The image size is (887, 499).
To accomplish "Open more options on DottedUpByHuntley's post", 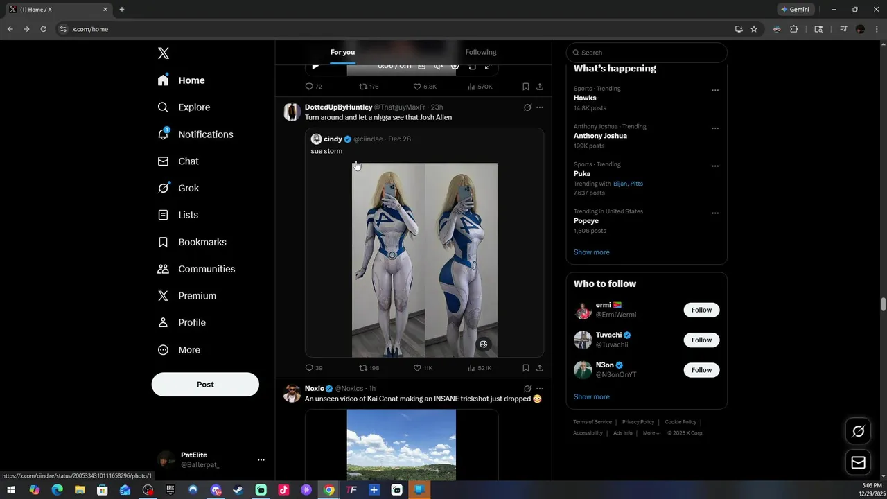I will (x=540, y=107).
